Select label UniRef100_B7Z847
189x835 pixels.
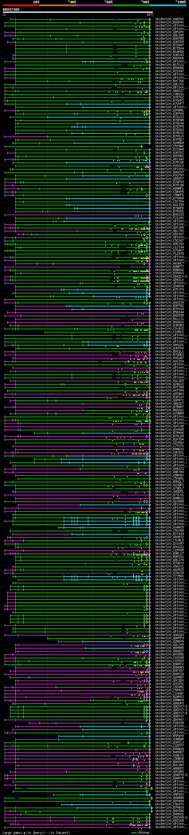coord(170,45)
